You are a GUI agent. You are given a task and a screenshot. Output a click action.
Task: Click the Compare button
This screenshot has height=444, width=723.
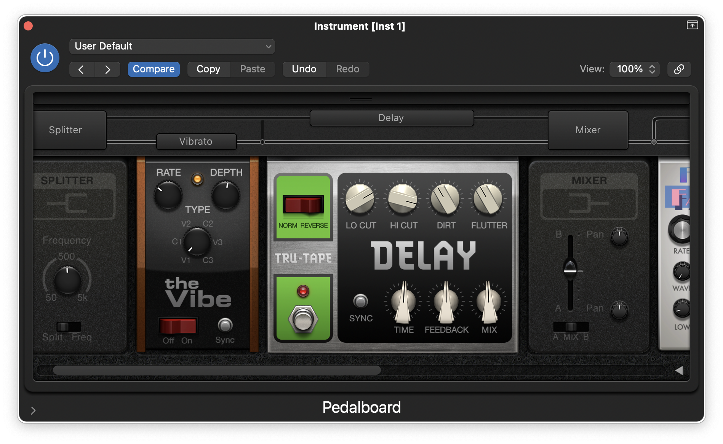tap(154, 69)
